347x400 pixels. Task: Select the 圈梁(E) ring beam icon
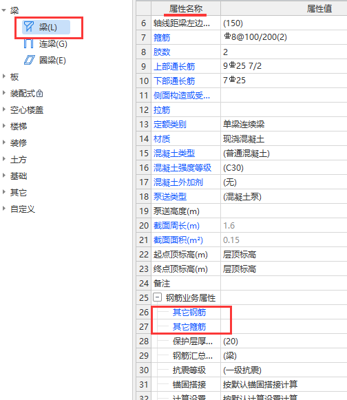point(30,60)
